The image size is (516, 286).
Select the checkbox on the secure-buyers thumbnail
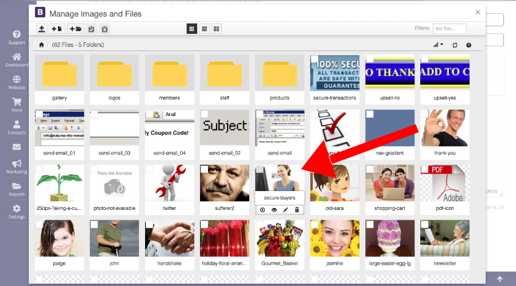pos(260,169)
